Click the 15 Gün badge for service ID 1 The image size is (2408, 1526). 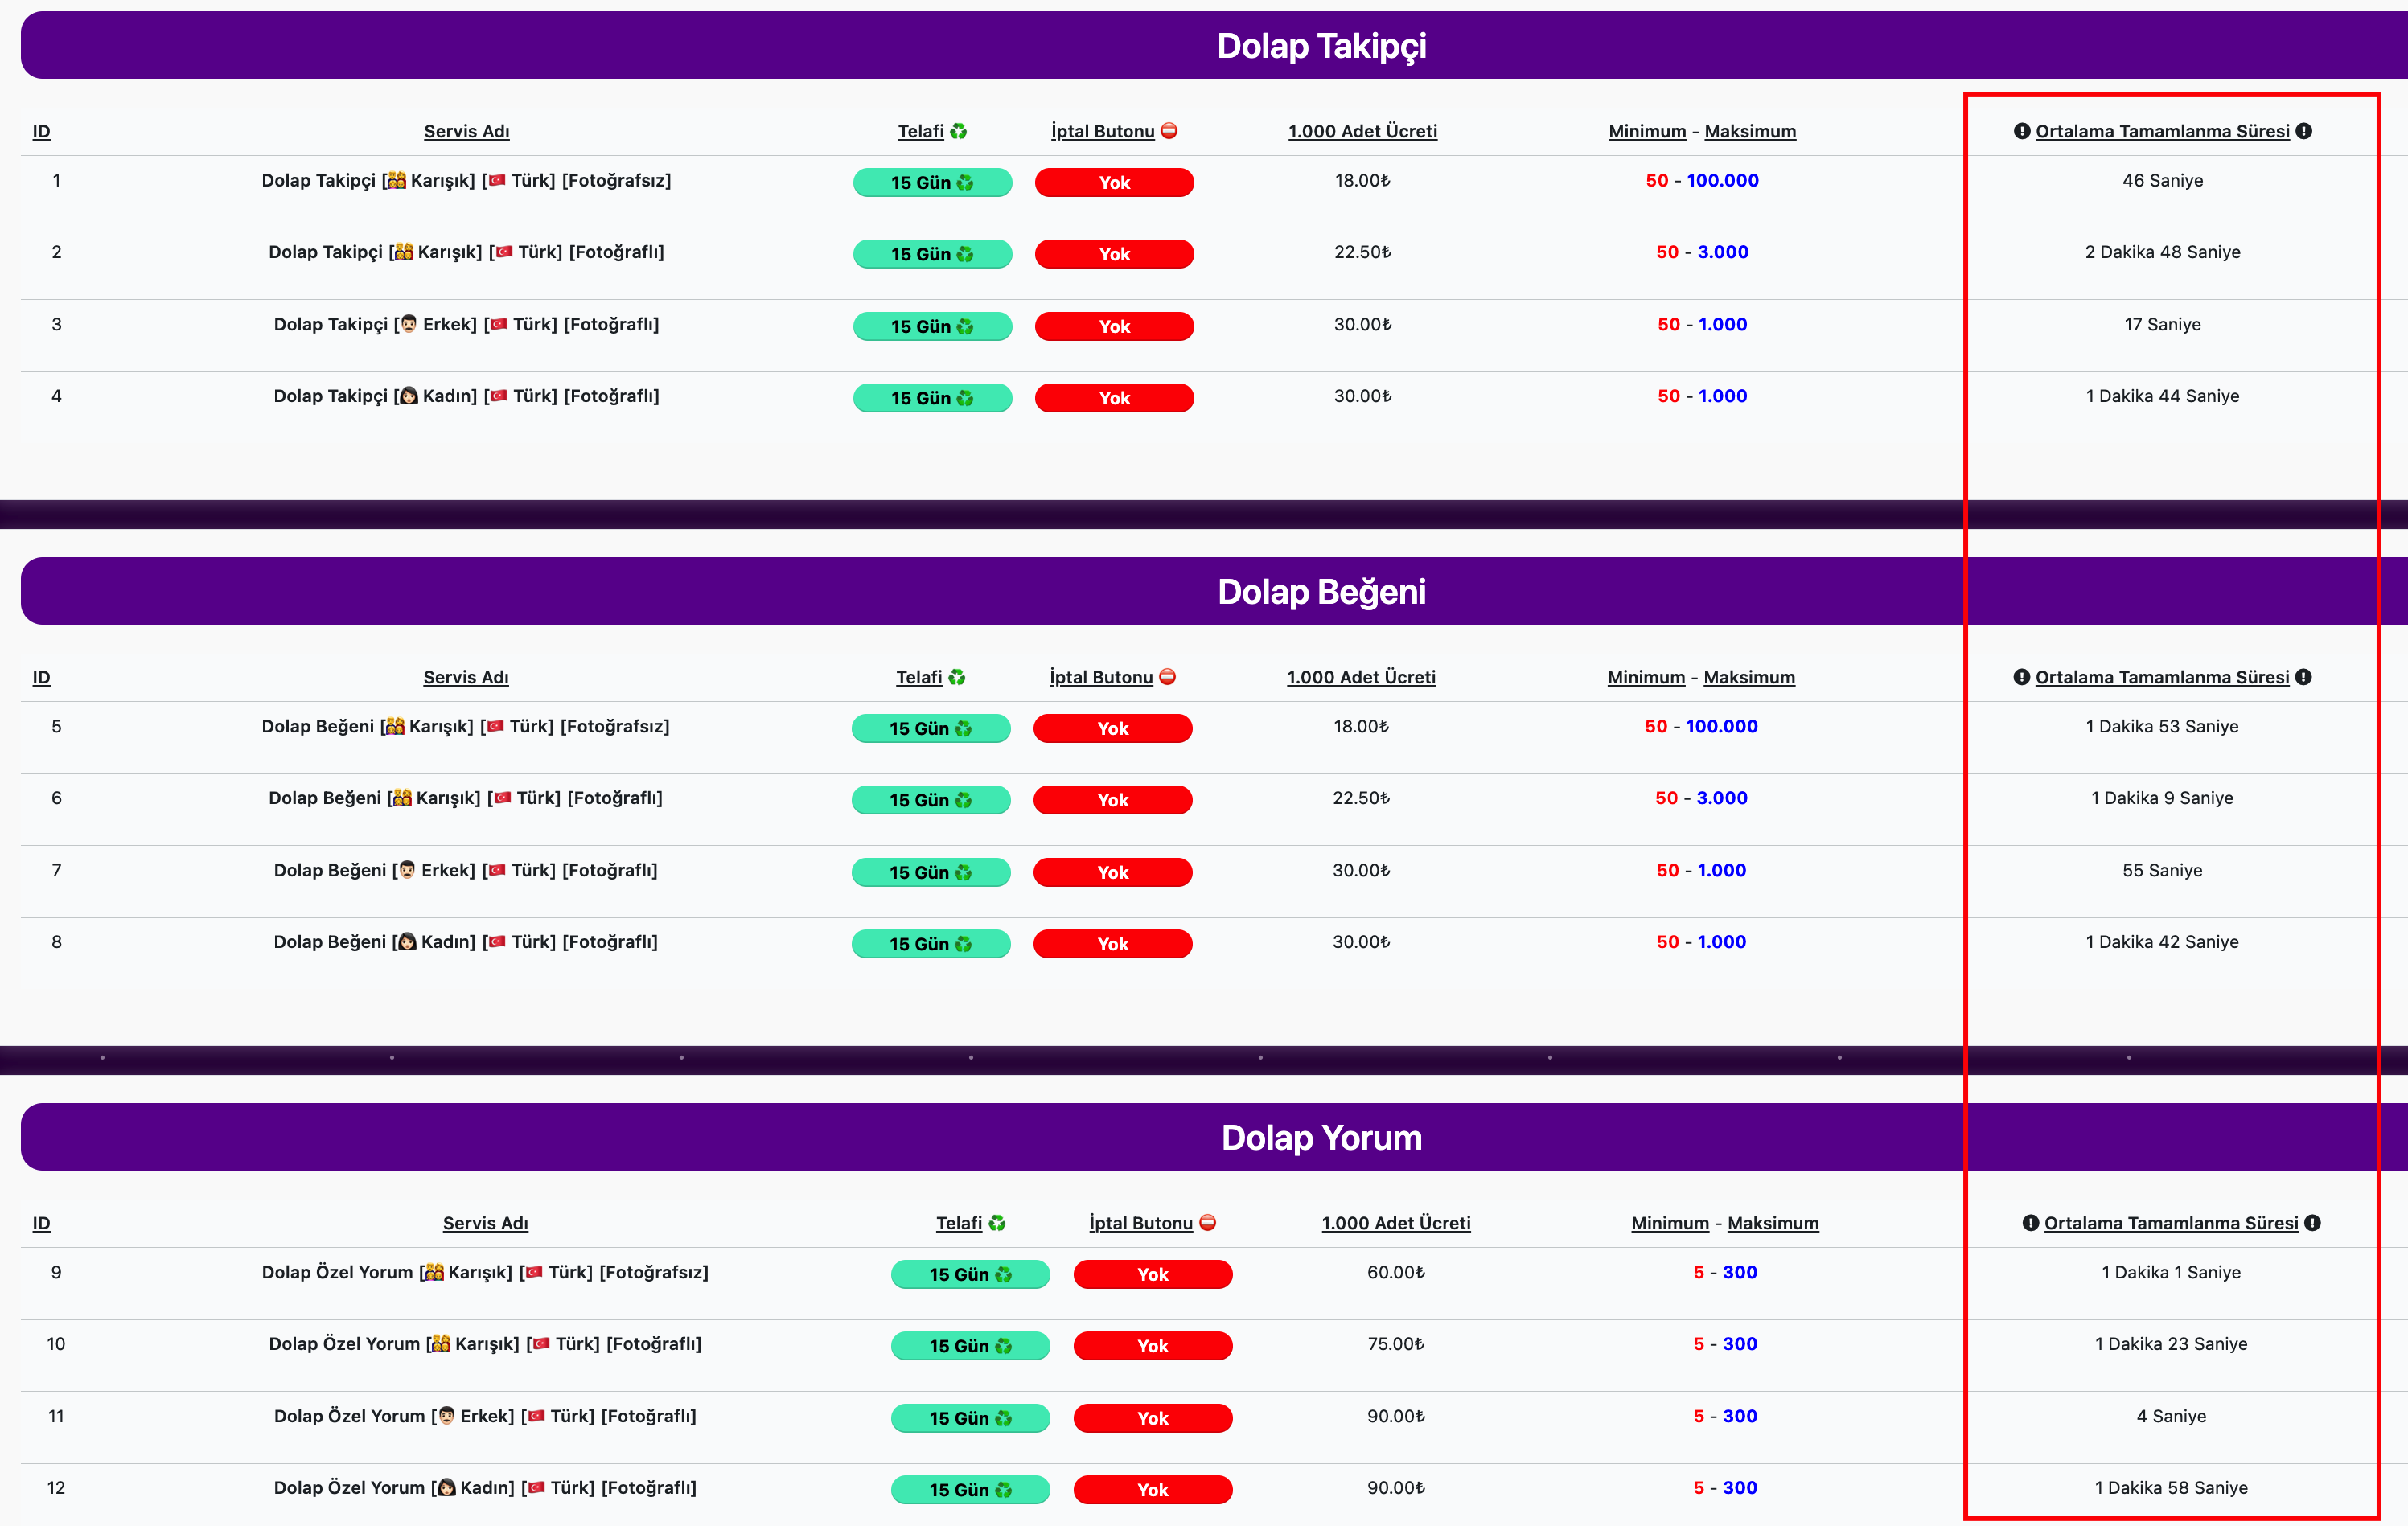[932, 182]
